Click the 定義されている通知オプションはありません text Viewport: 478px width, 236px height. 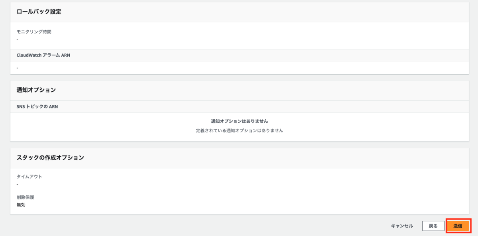(x=239, y=130)
